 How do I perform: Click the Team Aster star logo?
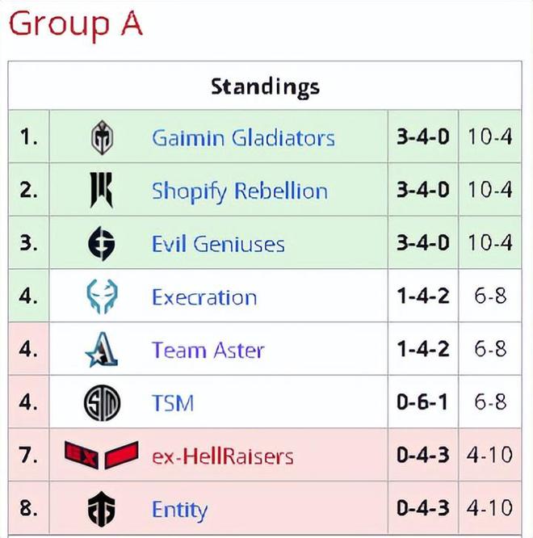102,350
